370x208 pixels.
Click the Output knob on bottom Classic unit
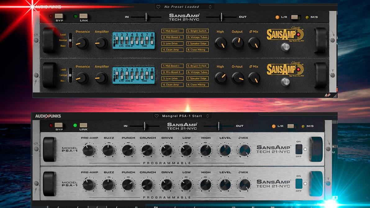[237, 78]
